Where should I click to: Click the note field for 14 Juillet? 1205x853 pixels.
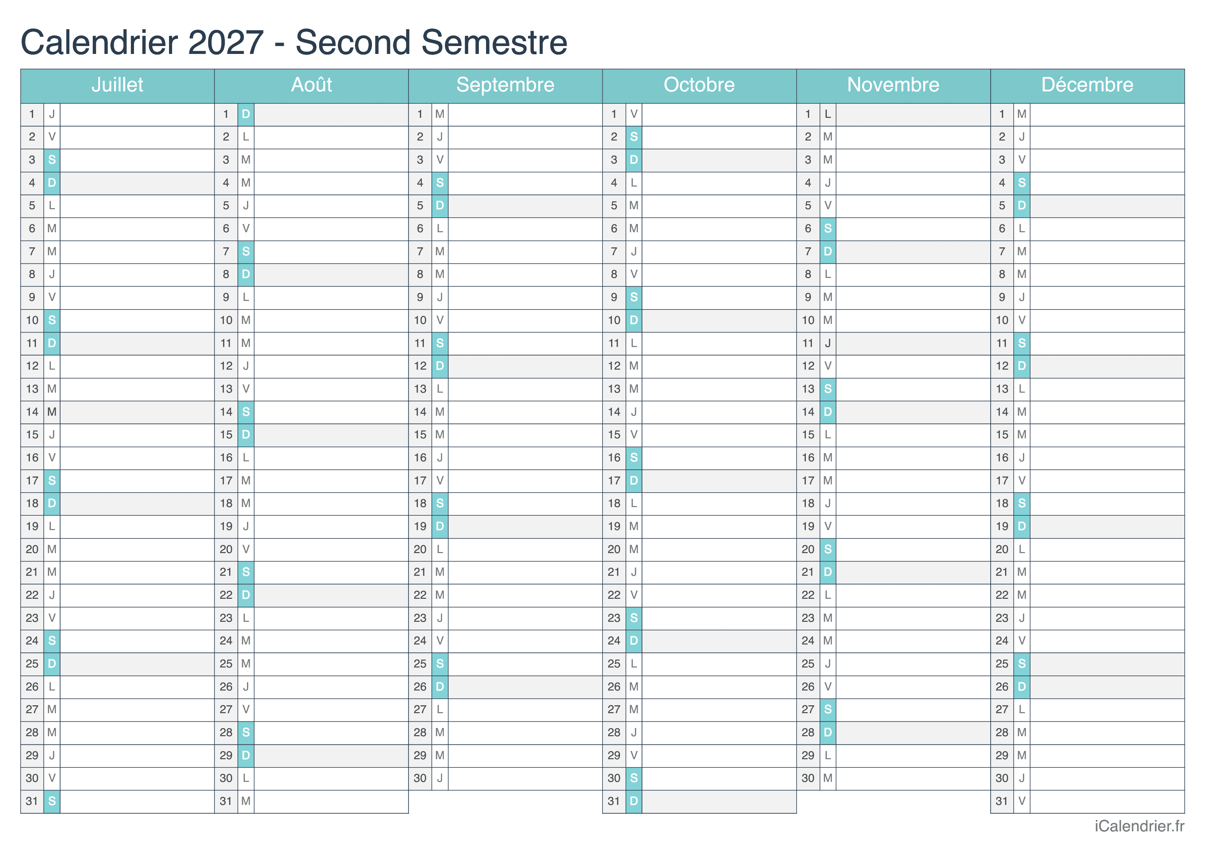coord(136,412)
